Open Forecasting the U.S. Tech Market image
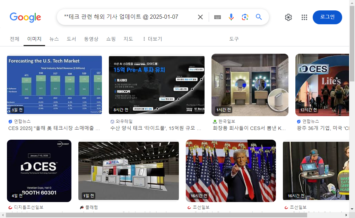355x218 pixels. coord(54,85)
